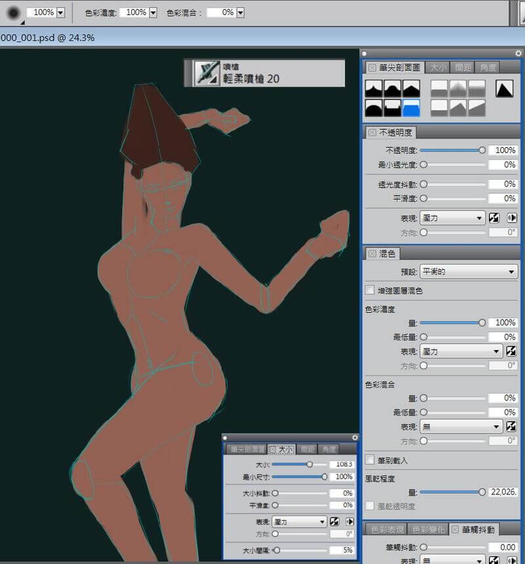Open the gear options of the brush panel
The height and width of the screenshot is (564, 525).
pos(518,53)
